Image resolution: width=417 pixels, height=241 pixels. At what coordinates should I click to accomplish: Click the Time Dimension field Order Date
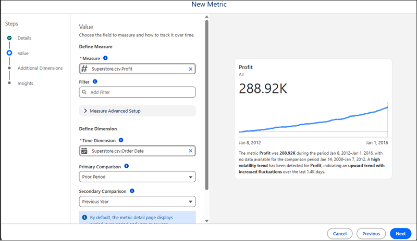click(x=137, y=151)
